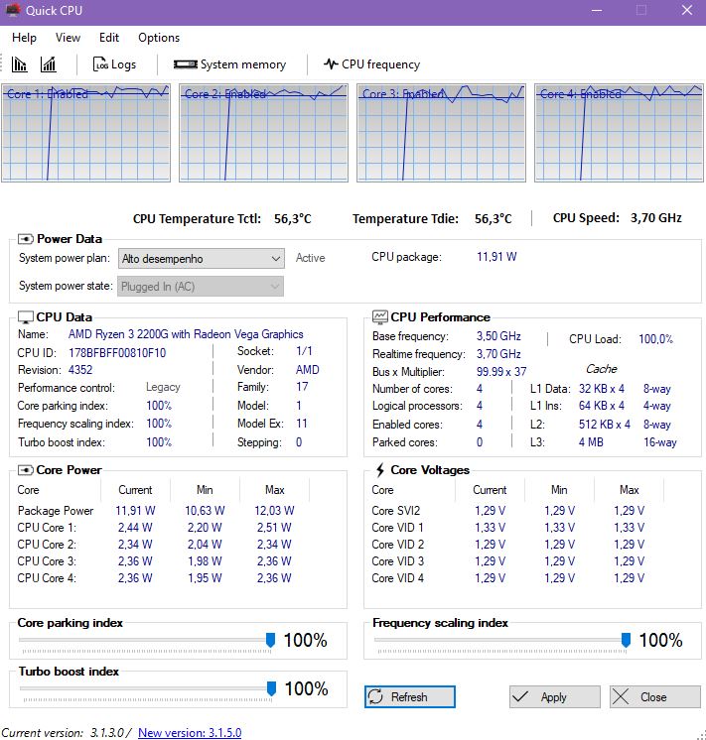706x740 pixels.
Task: Click the Frequency scaling index slider handle
Action: click(x=627, y=641)
